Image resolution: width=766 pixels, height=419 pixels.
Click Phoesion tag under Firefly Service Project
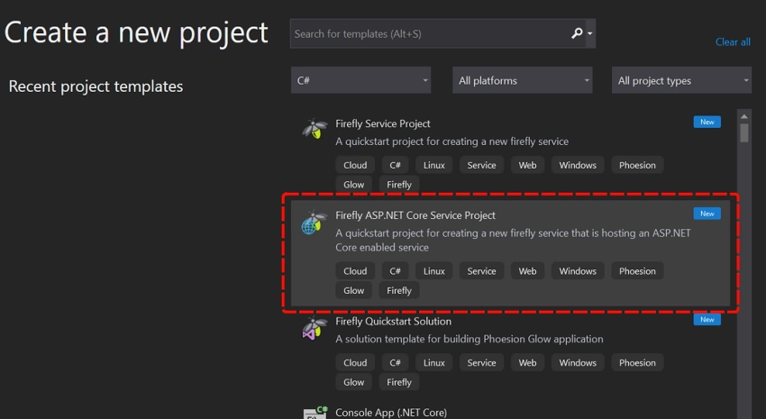(637, 165)
